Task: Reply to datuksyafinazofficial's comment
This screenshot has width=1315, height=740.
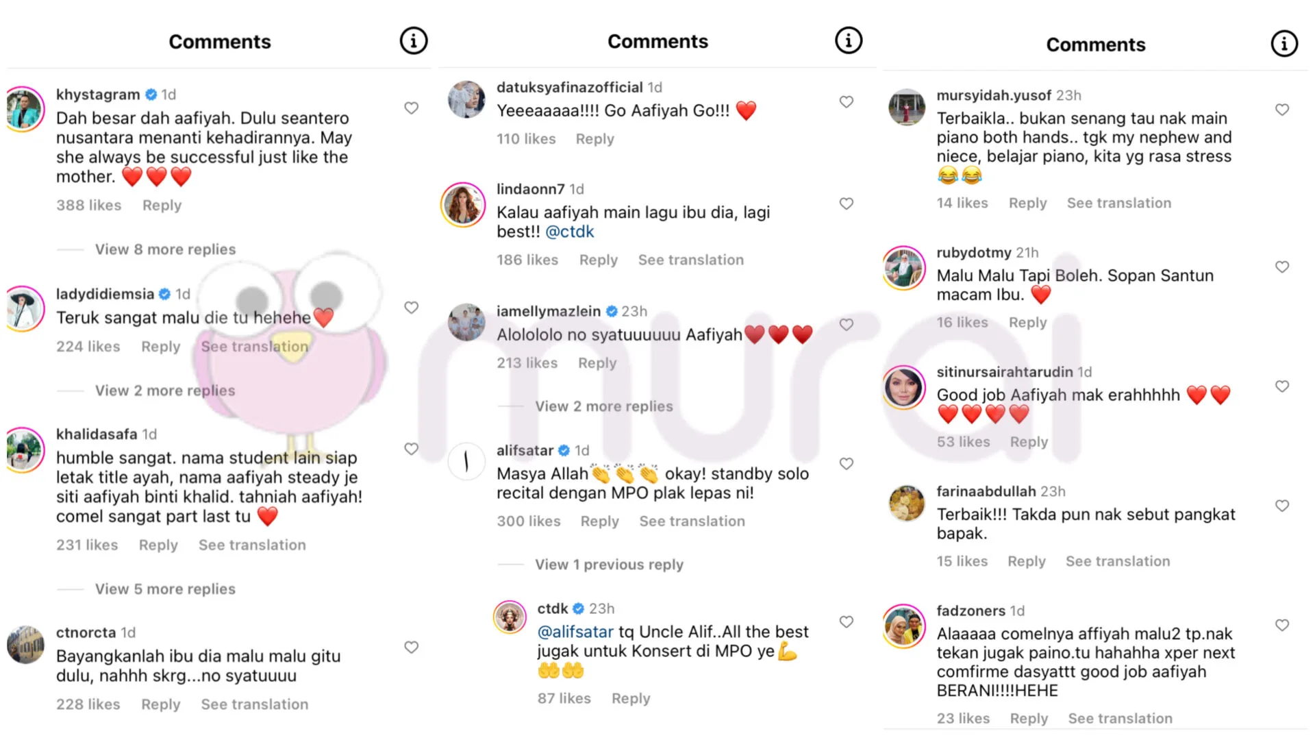Action: pyautogui.click(x=594, y=139)
